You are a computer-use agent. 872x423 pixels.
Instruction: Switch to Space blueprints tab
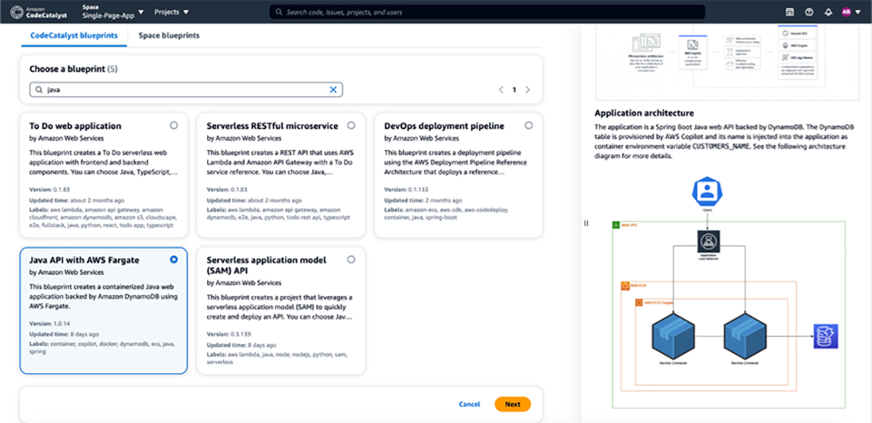pos(169,36)
